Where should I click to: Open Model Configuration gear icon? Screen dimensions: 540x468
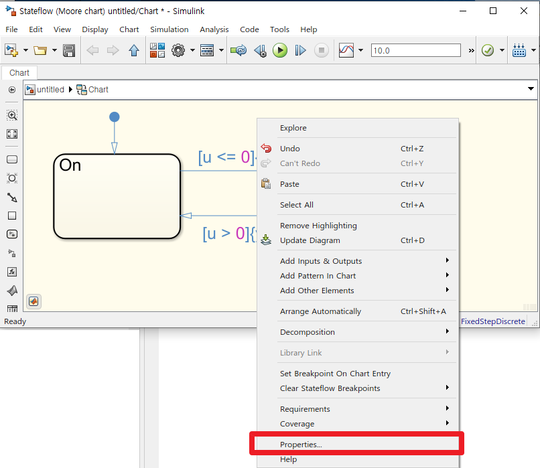tap(178, 51)
